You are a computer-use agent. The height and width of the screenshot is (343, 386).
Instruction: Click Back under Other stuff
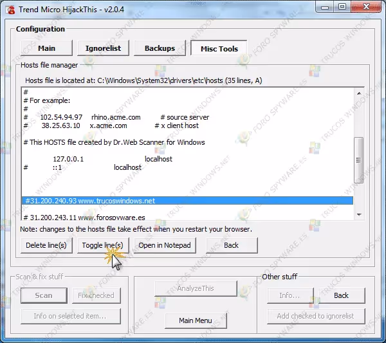click(342, 295)
